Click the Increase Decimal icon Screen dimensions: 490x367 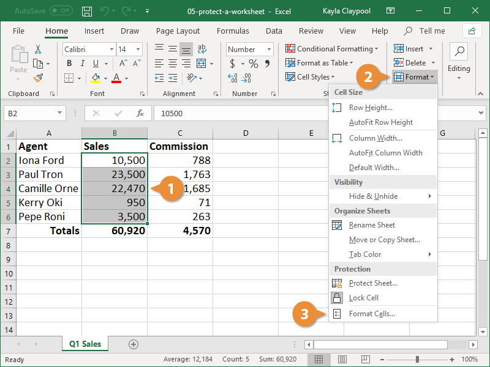point(233,78)
